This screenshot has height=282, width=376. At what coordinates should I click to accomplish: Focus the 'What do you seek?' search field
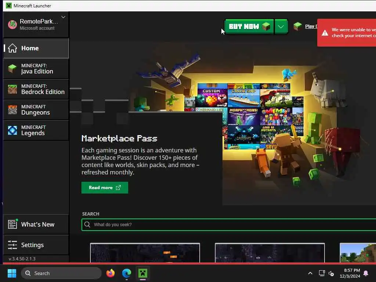229,225
